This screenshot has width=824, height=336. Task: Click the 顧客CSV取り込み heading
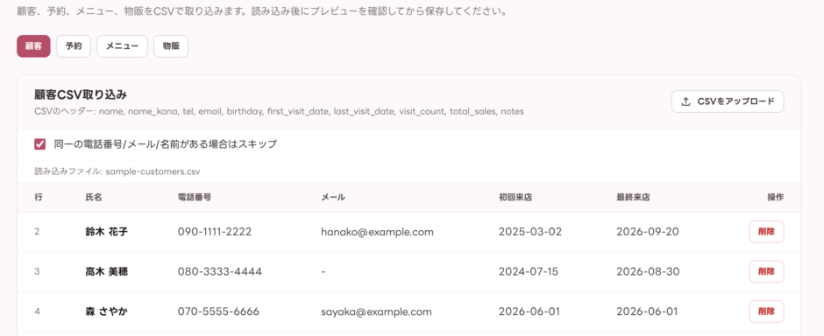(81, 94)
